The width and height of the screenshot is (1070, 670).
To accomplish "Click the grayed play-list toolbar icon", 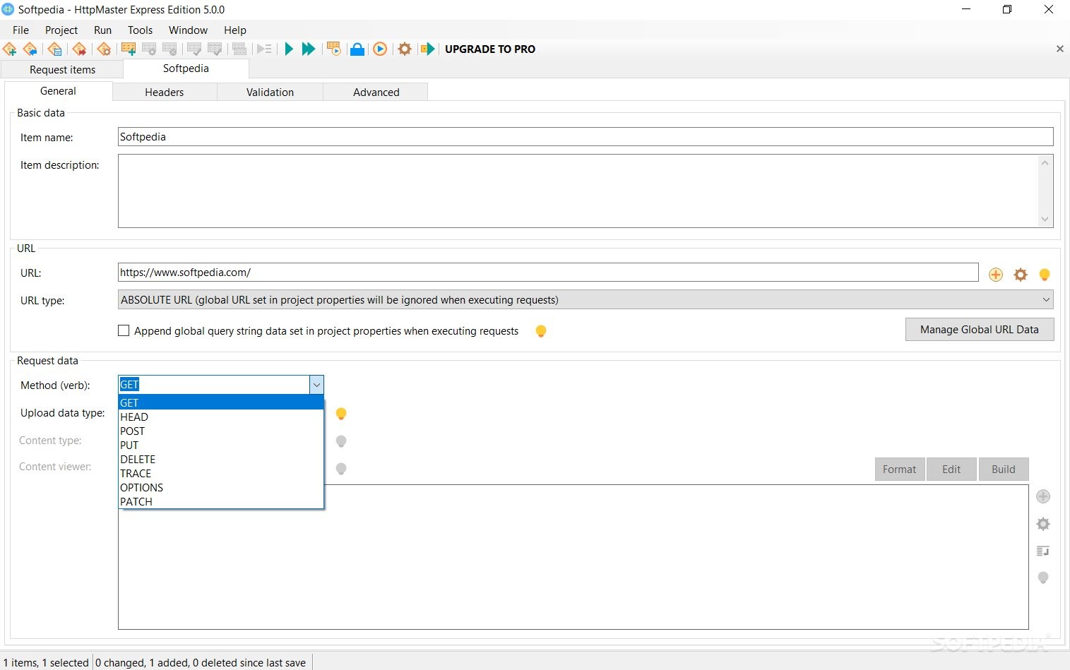I will click(264, 49).
